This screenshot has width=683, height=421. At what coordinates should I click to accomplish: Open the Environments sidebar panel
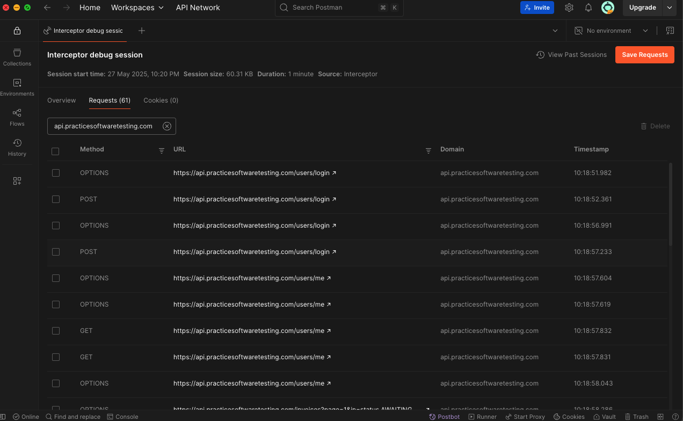coord(17,87)
